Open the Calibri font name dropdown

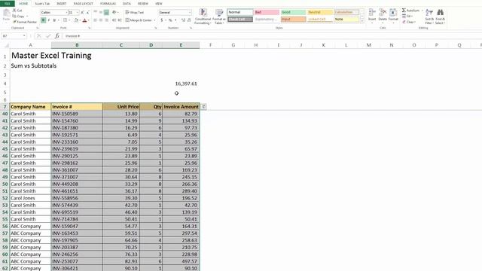pos(66,12)
